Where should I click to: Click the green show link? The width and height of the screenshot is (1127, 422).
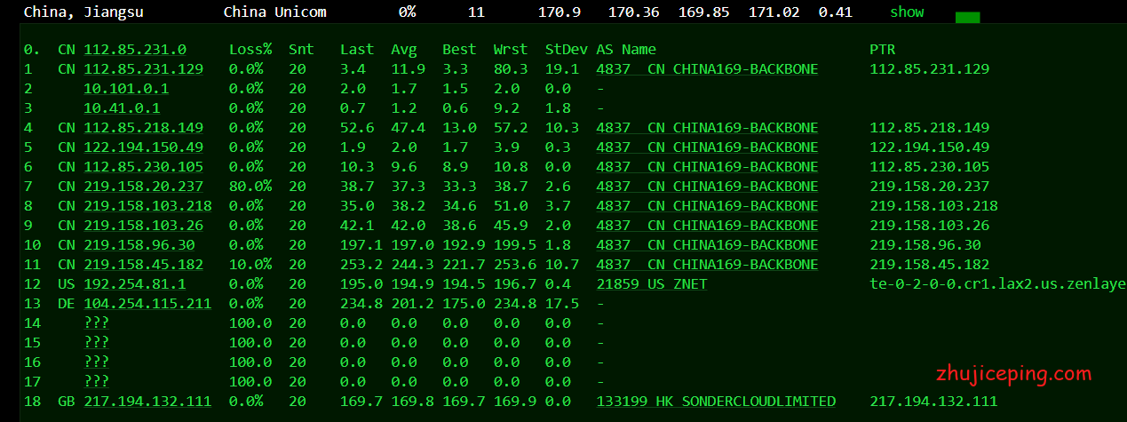point(907,12)
